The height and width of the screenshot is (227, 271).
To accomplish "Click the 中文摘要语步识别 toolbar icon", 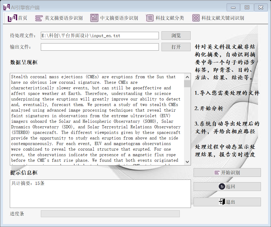I will click(94, 18).
